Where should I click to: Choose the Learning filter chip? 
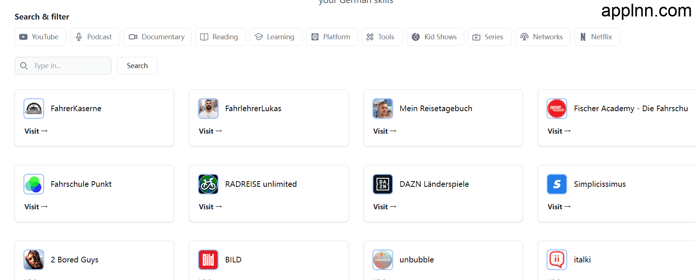tap(276, 37)
